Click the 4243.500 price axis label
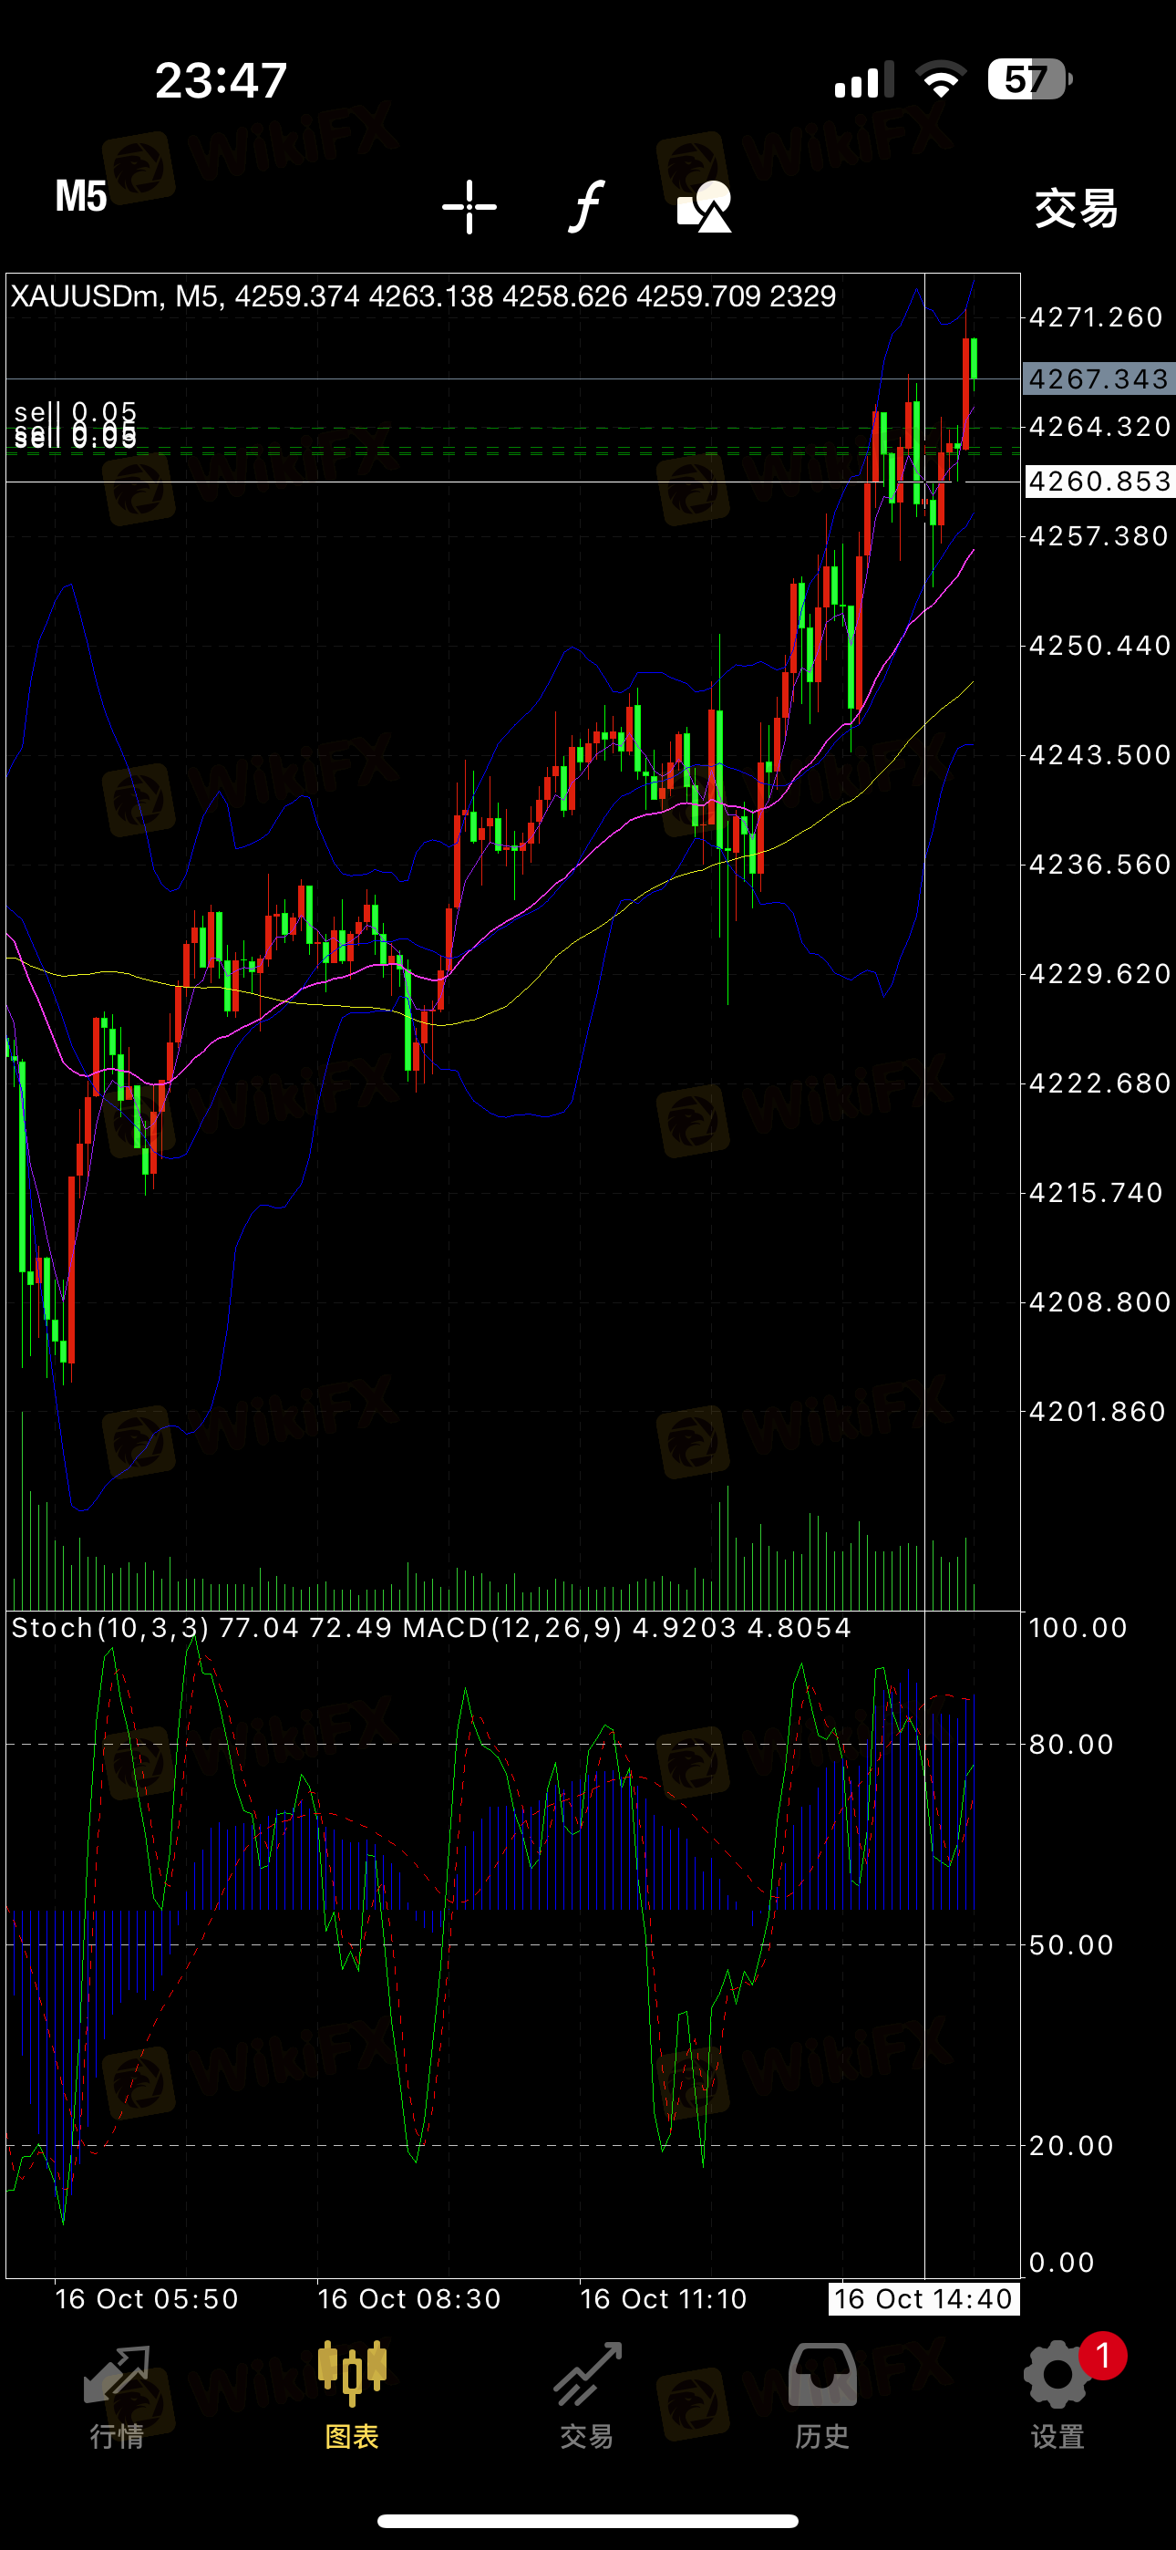 [x=1099, y=755]
